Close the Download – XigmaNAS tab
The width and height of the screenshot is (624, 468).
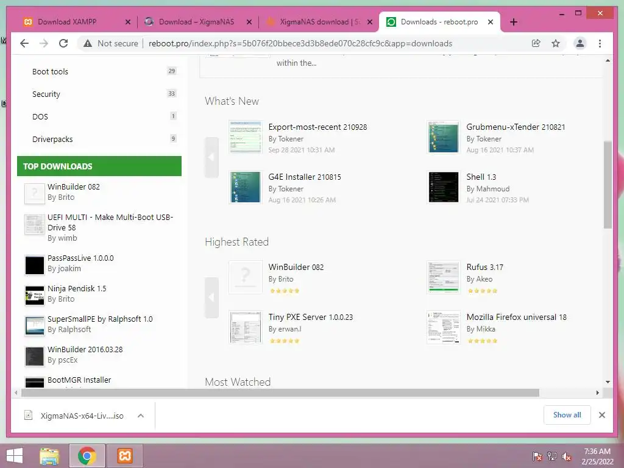pos(249,22)
